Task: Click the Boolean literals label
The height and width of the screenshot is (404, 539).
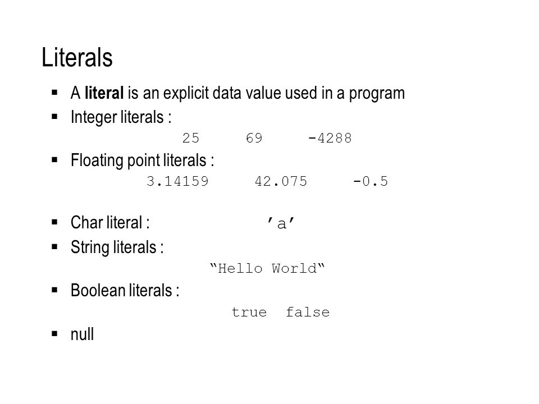Action: (125, 290)
